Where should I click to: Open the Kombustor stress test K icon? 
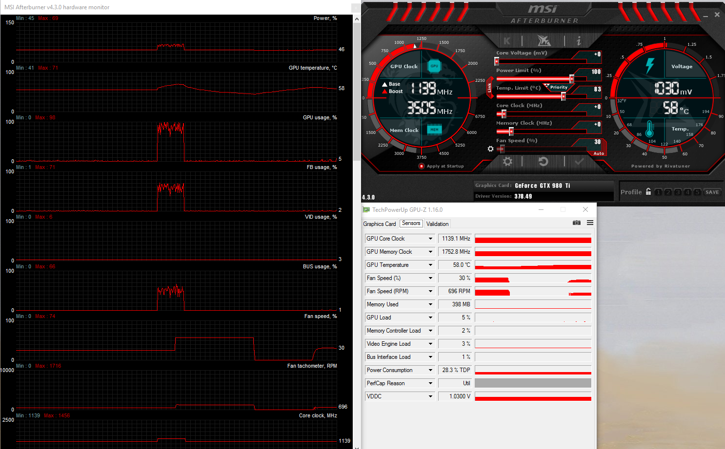point(507,41)
